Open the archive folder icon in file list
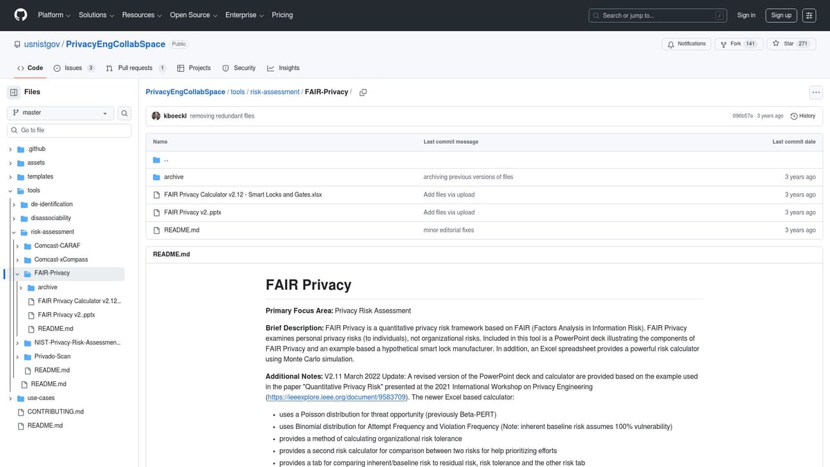 [156, 176]
